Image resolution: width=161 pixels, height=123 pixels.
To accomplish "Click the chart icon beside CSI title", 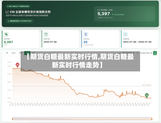I will (7, 12).
